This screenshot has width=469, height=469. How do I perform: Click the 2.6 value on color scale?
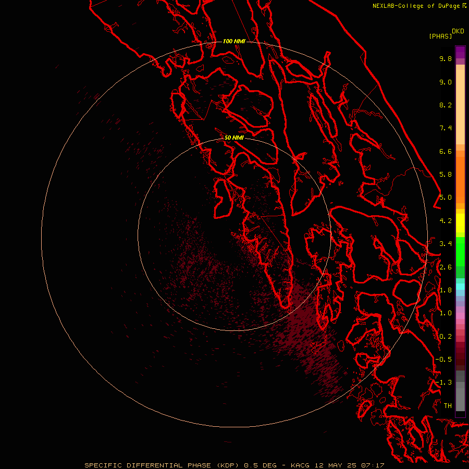pyautogui.click(x=446, y=267)
